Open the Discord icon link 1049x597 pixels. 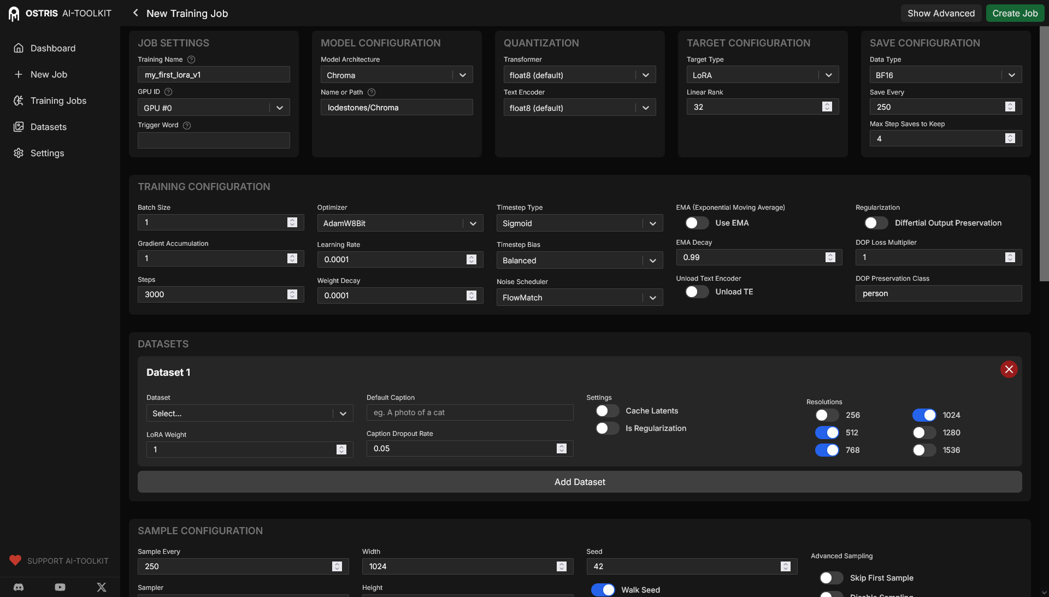19,587
